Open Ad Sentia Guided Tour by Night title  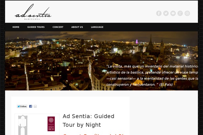point(88,120)
